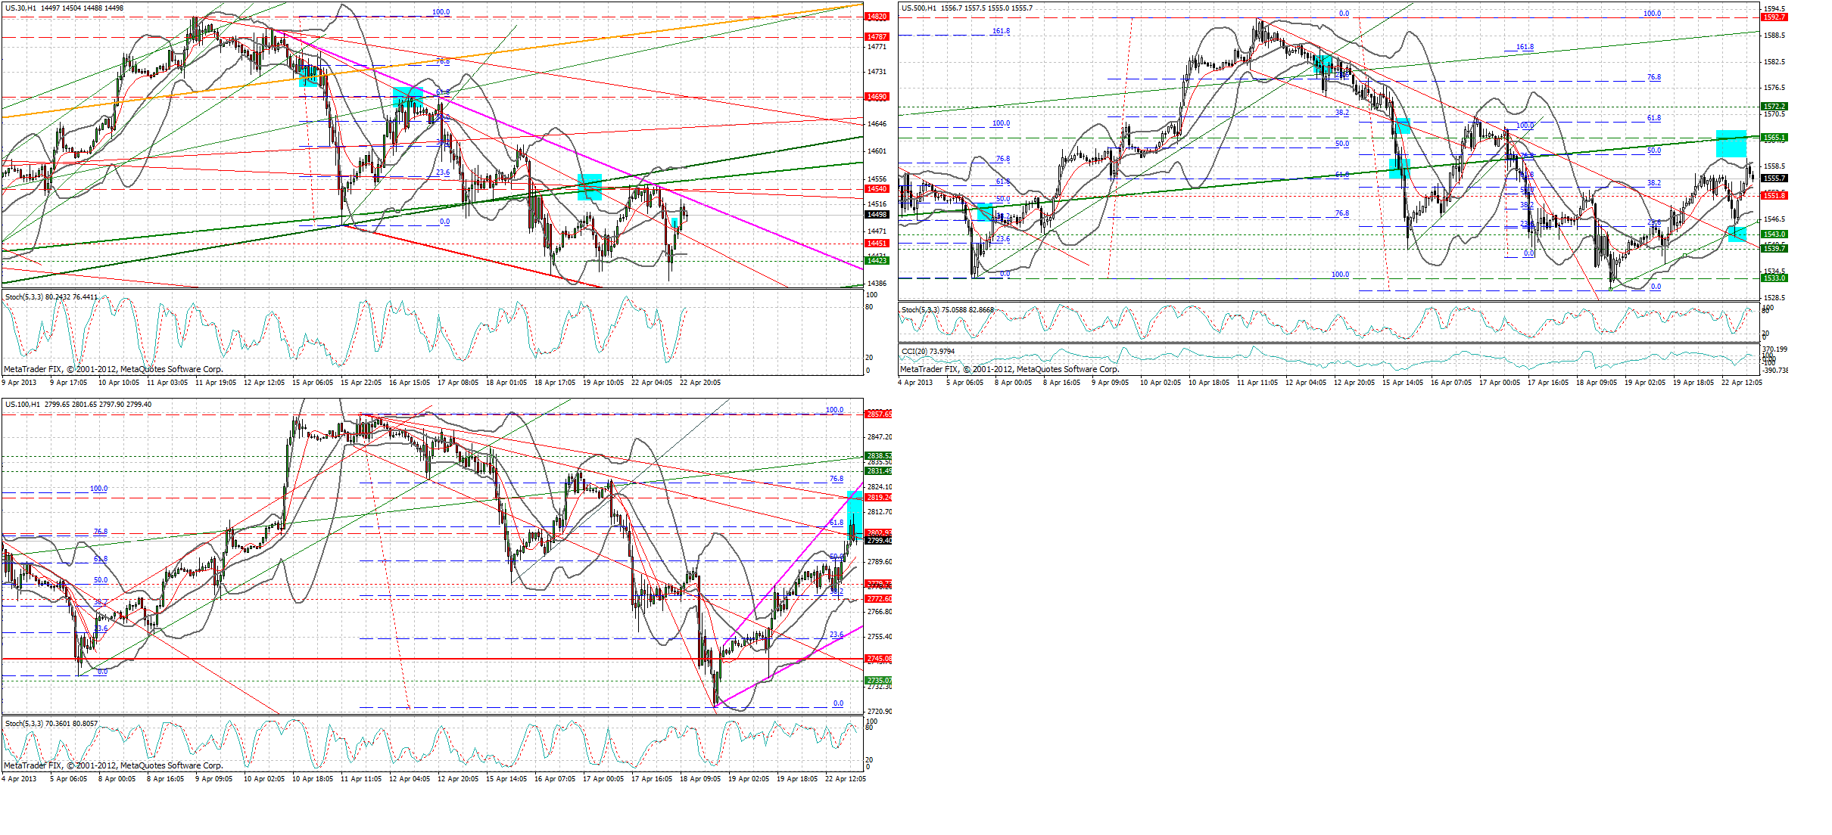1832x835 pixels.
Task: Click 4 Apr 2013 date under US.100 chart
Action: [19, 779]
